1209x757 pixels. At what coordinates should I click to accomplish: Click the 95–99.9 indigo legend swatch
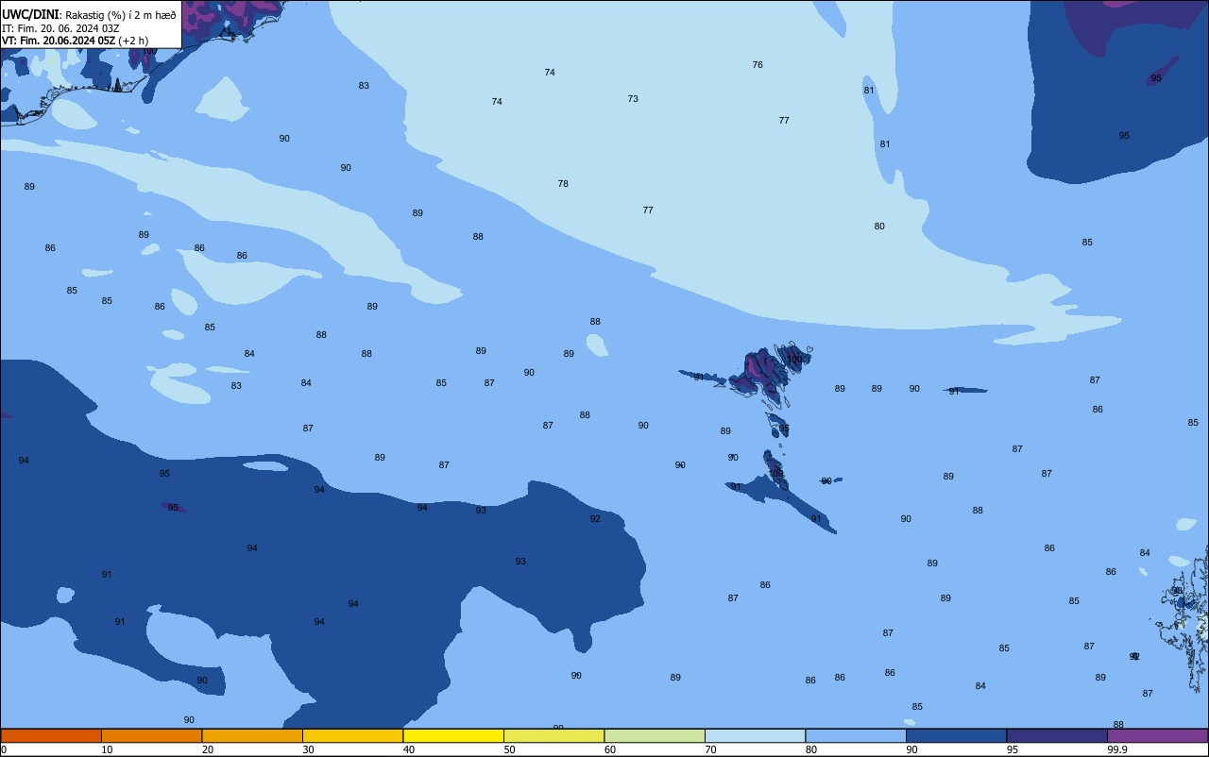tap(1057, 735)
